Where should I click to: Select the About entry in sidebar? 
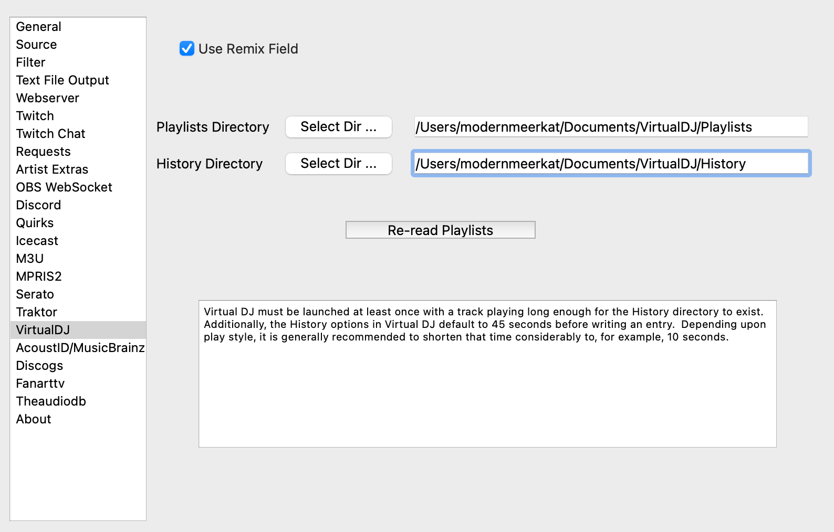34,419
